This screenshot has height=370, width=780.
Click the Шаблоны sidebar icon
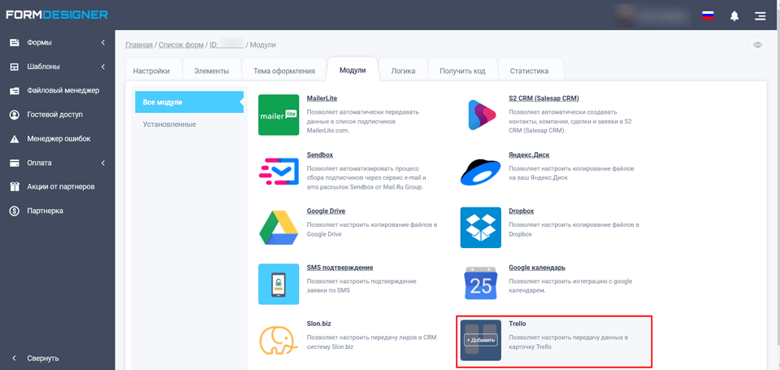tap(15, 67)
